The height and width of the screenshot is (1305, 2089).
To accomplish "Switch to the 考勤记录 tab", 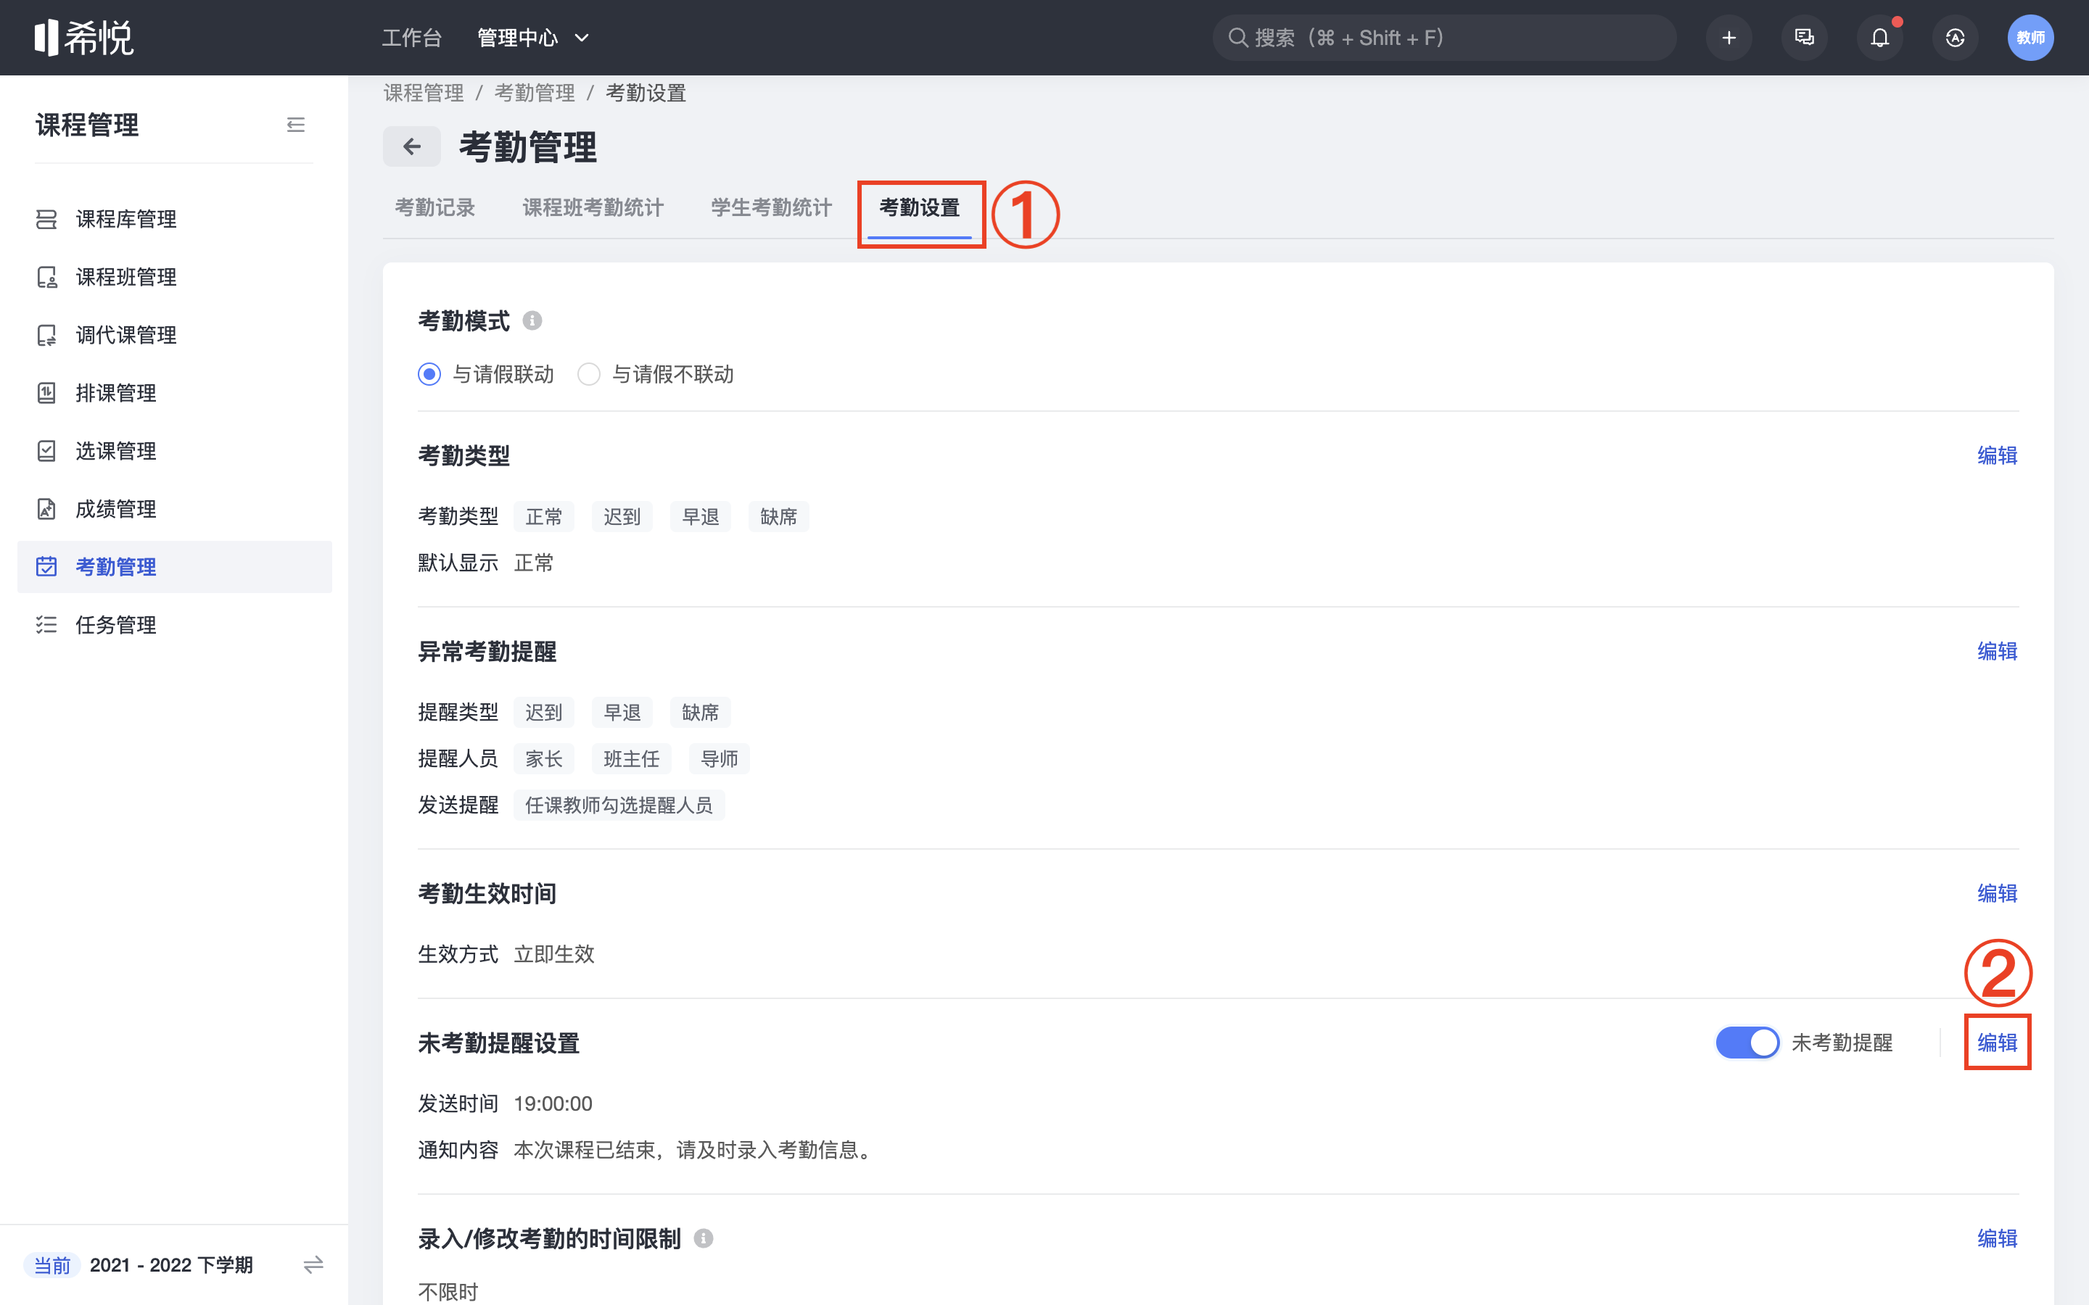I will point(435,208).
